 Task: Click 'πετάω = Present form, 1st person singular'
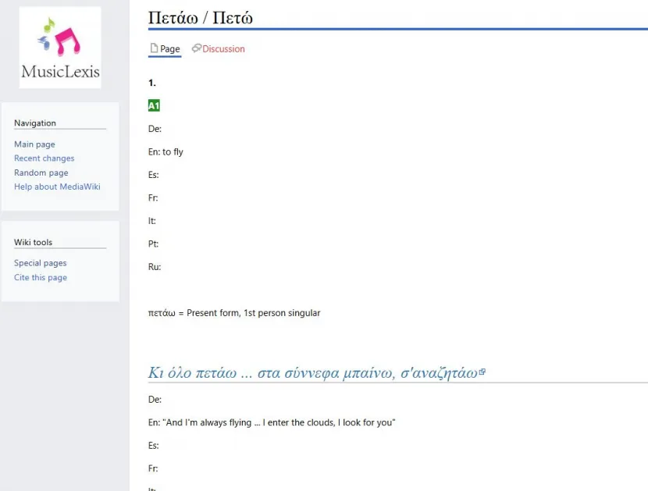click(x=234, y=313)
